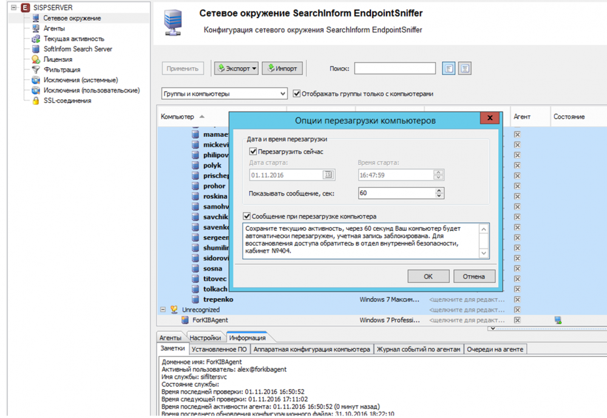The image size is (607, 418).
Task: Select Сетевое окружение icon in tree
Action: click(36, 18)
